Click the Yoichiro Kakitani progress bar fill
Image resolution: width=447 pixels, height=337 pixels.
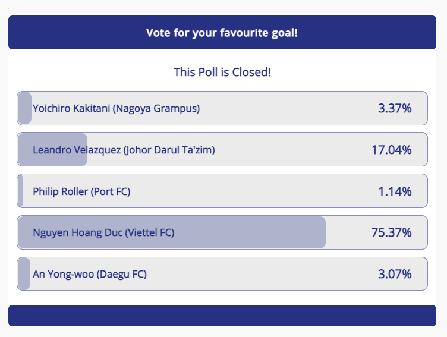24,108
